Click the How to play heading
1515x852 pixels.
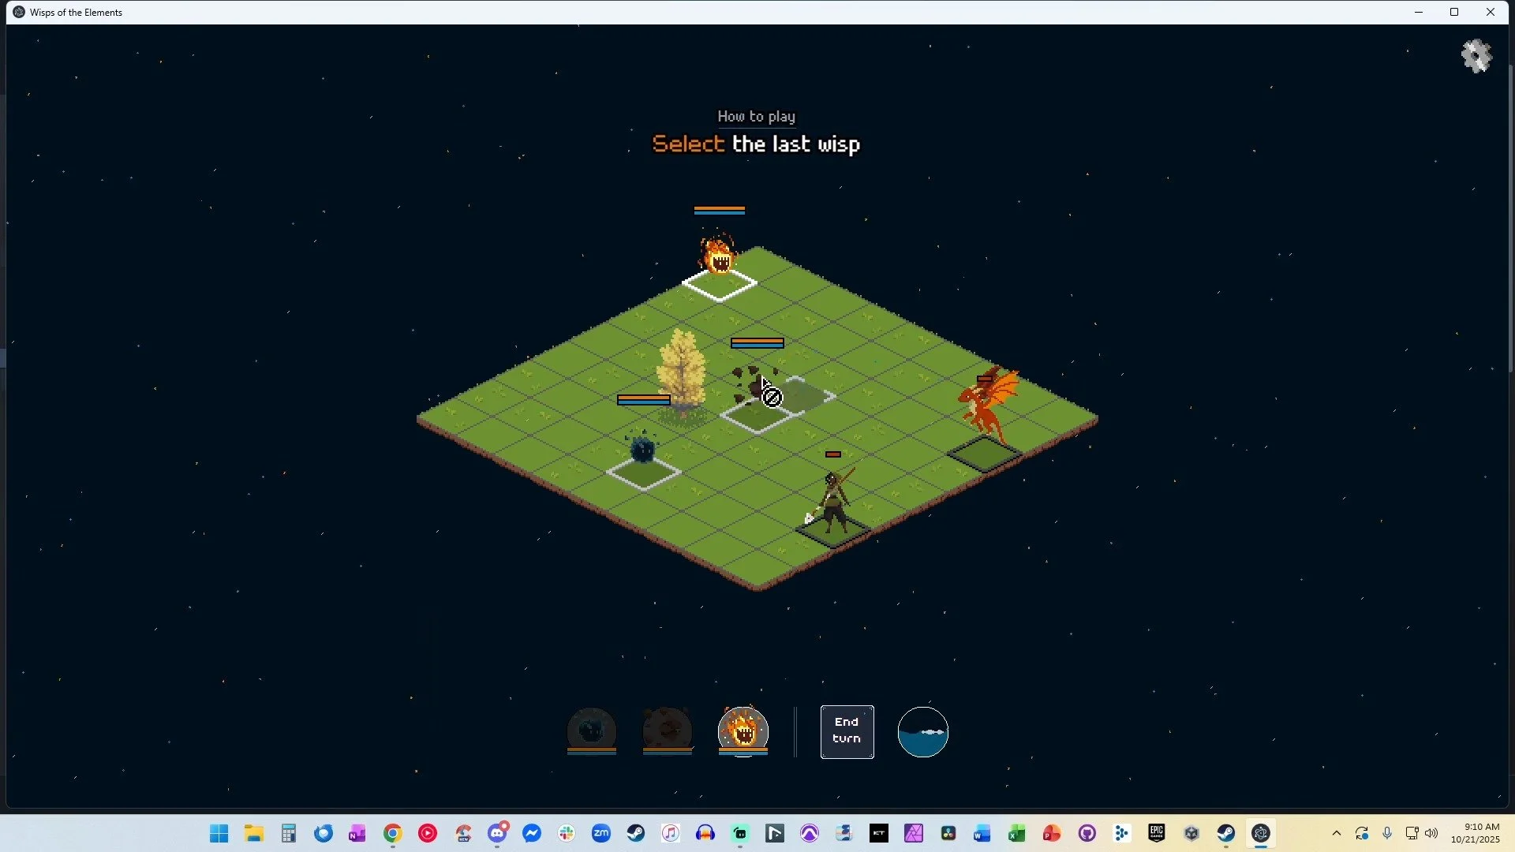pos(756,117)
